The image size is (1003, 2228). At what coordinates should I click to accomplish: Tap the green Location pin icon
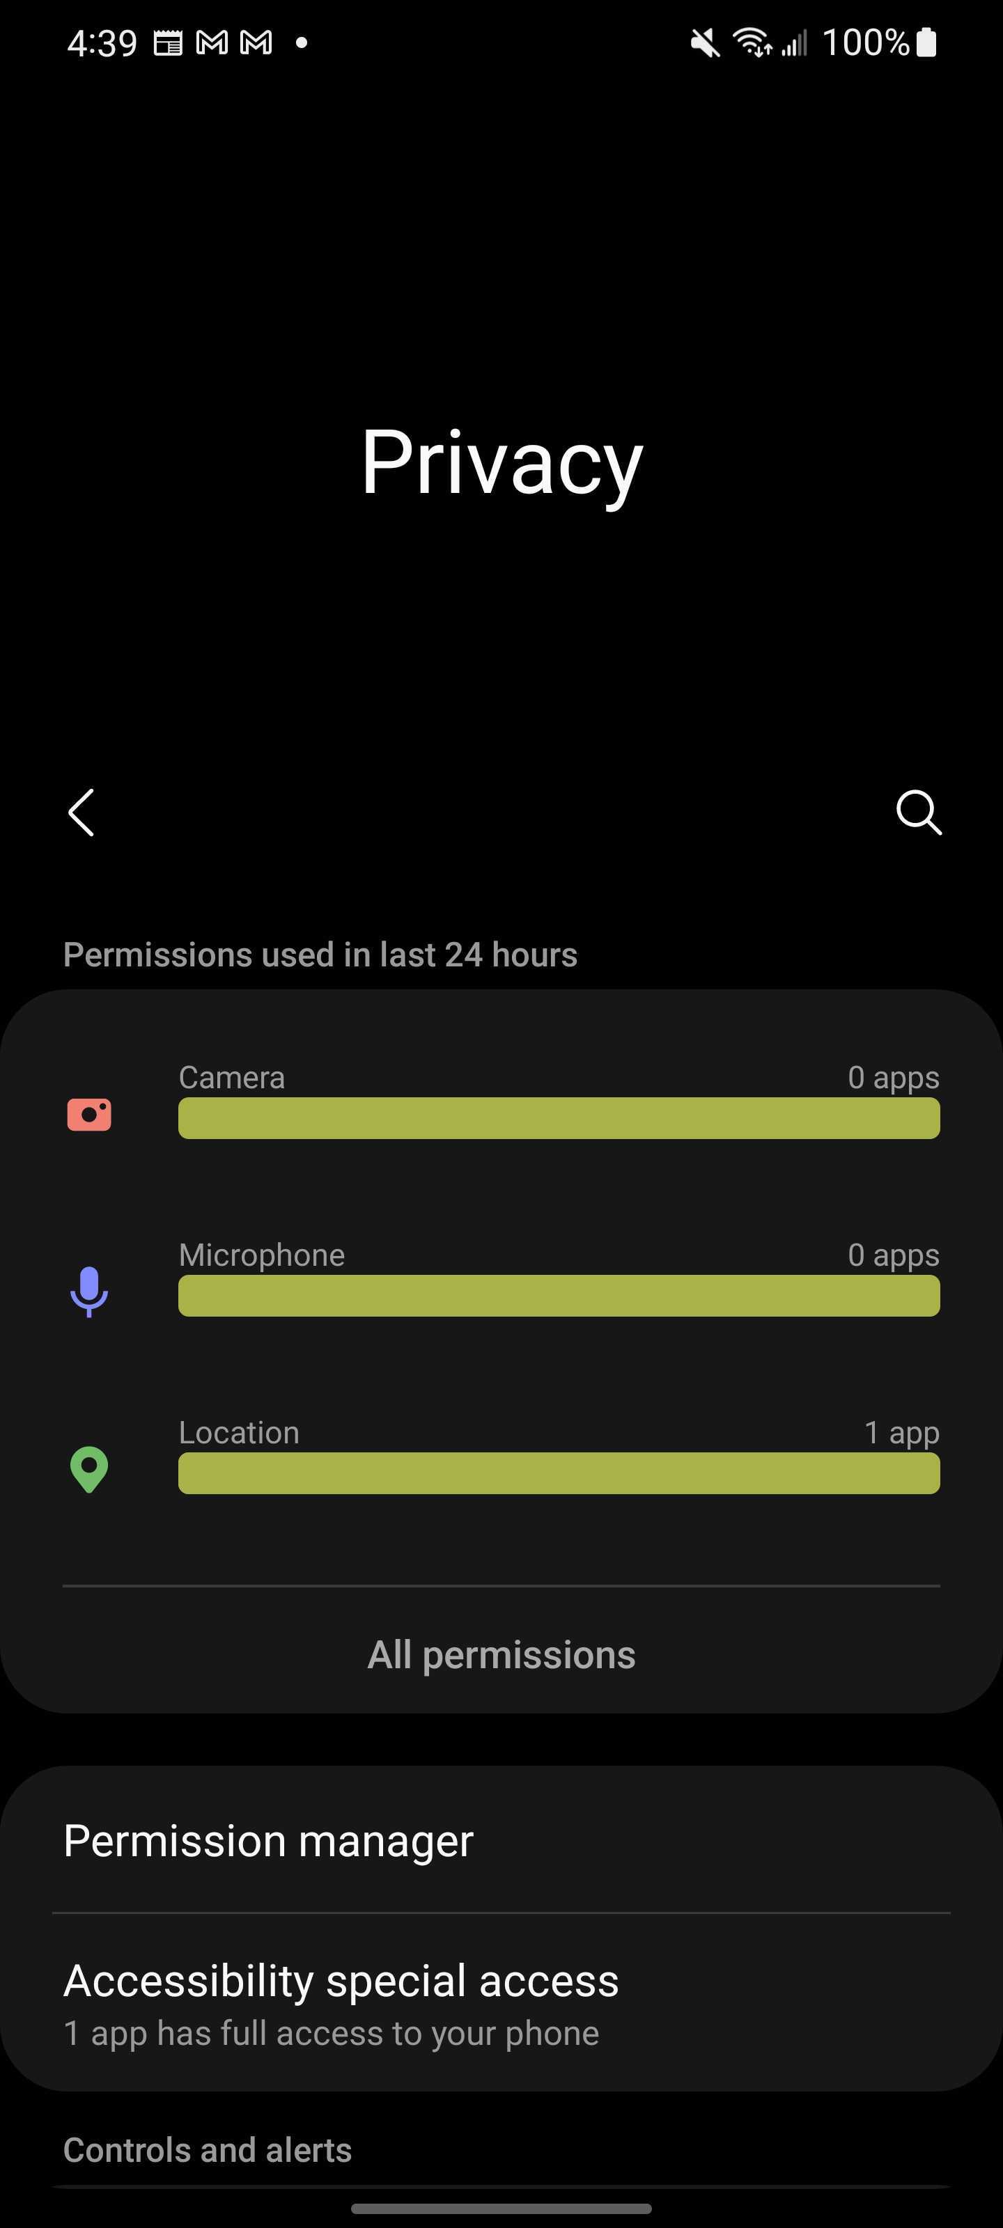[89, 1468]
